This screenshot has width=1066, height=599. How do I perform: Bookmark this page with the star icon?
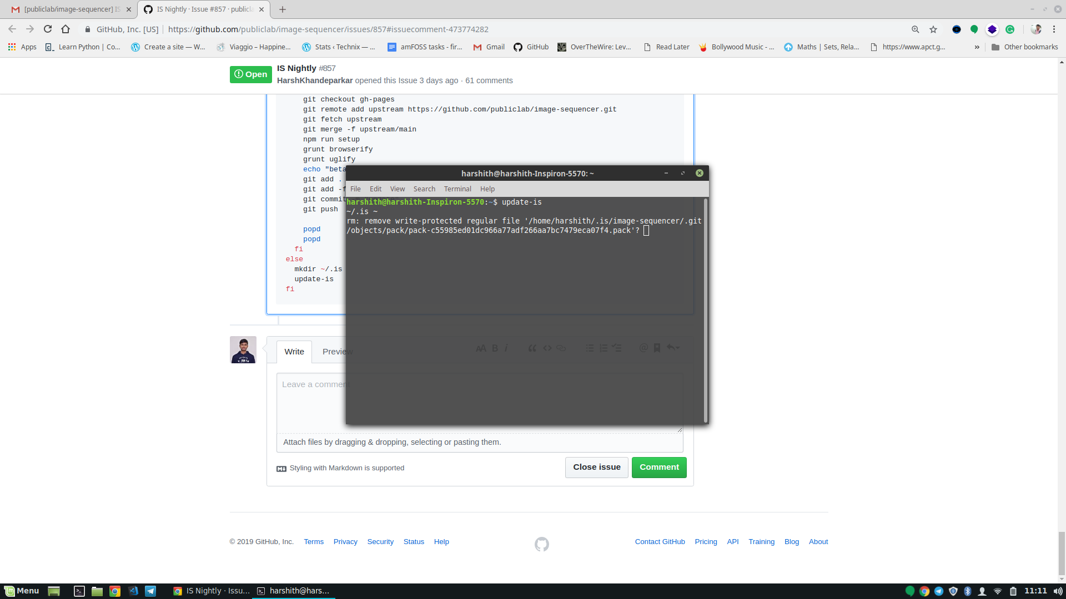pos(933,29)
